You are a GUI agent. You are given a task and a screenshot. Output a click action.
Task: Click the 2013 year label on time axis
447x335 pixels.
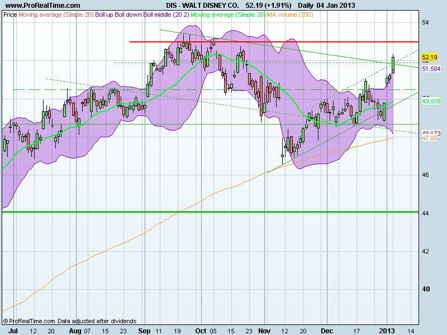[x=387, y=331]
